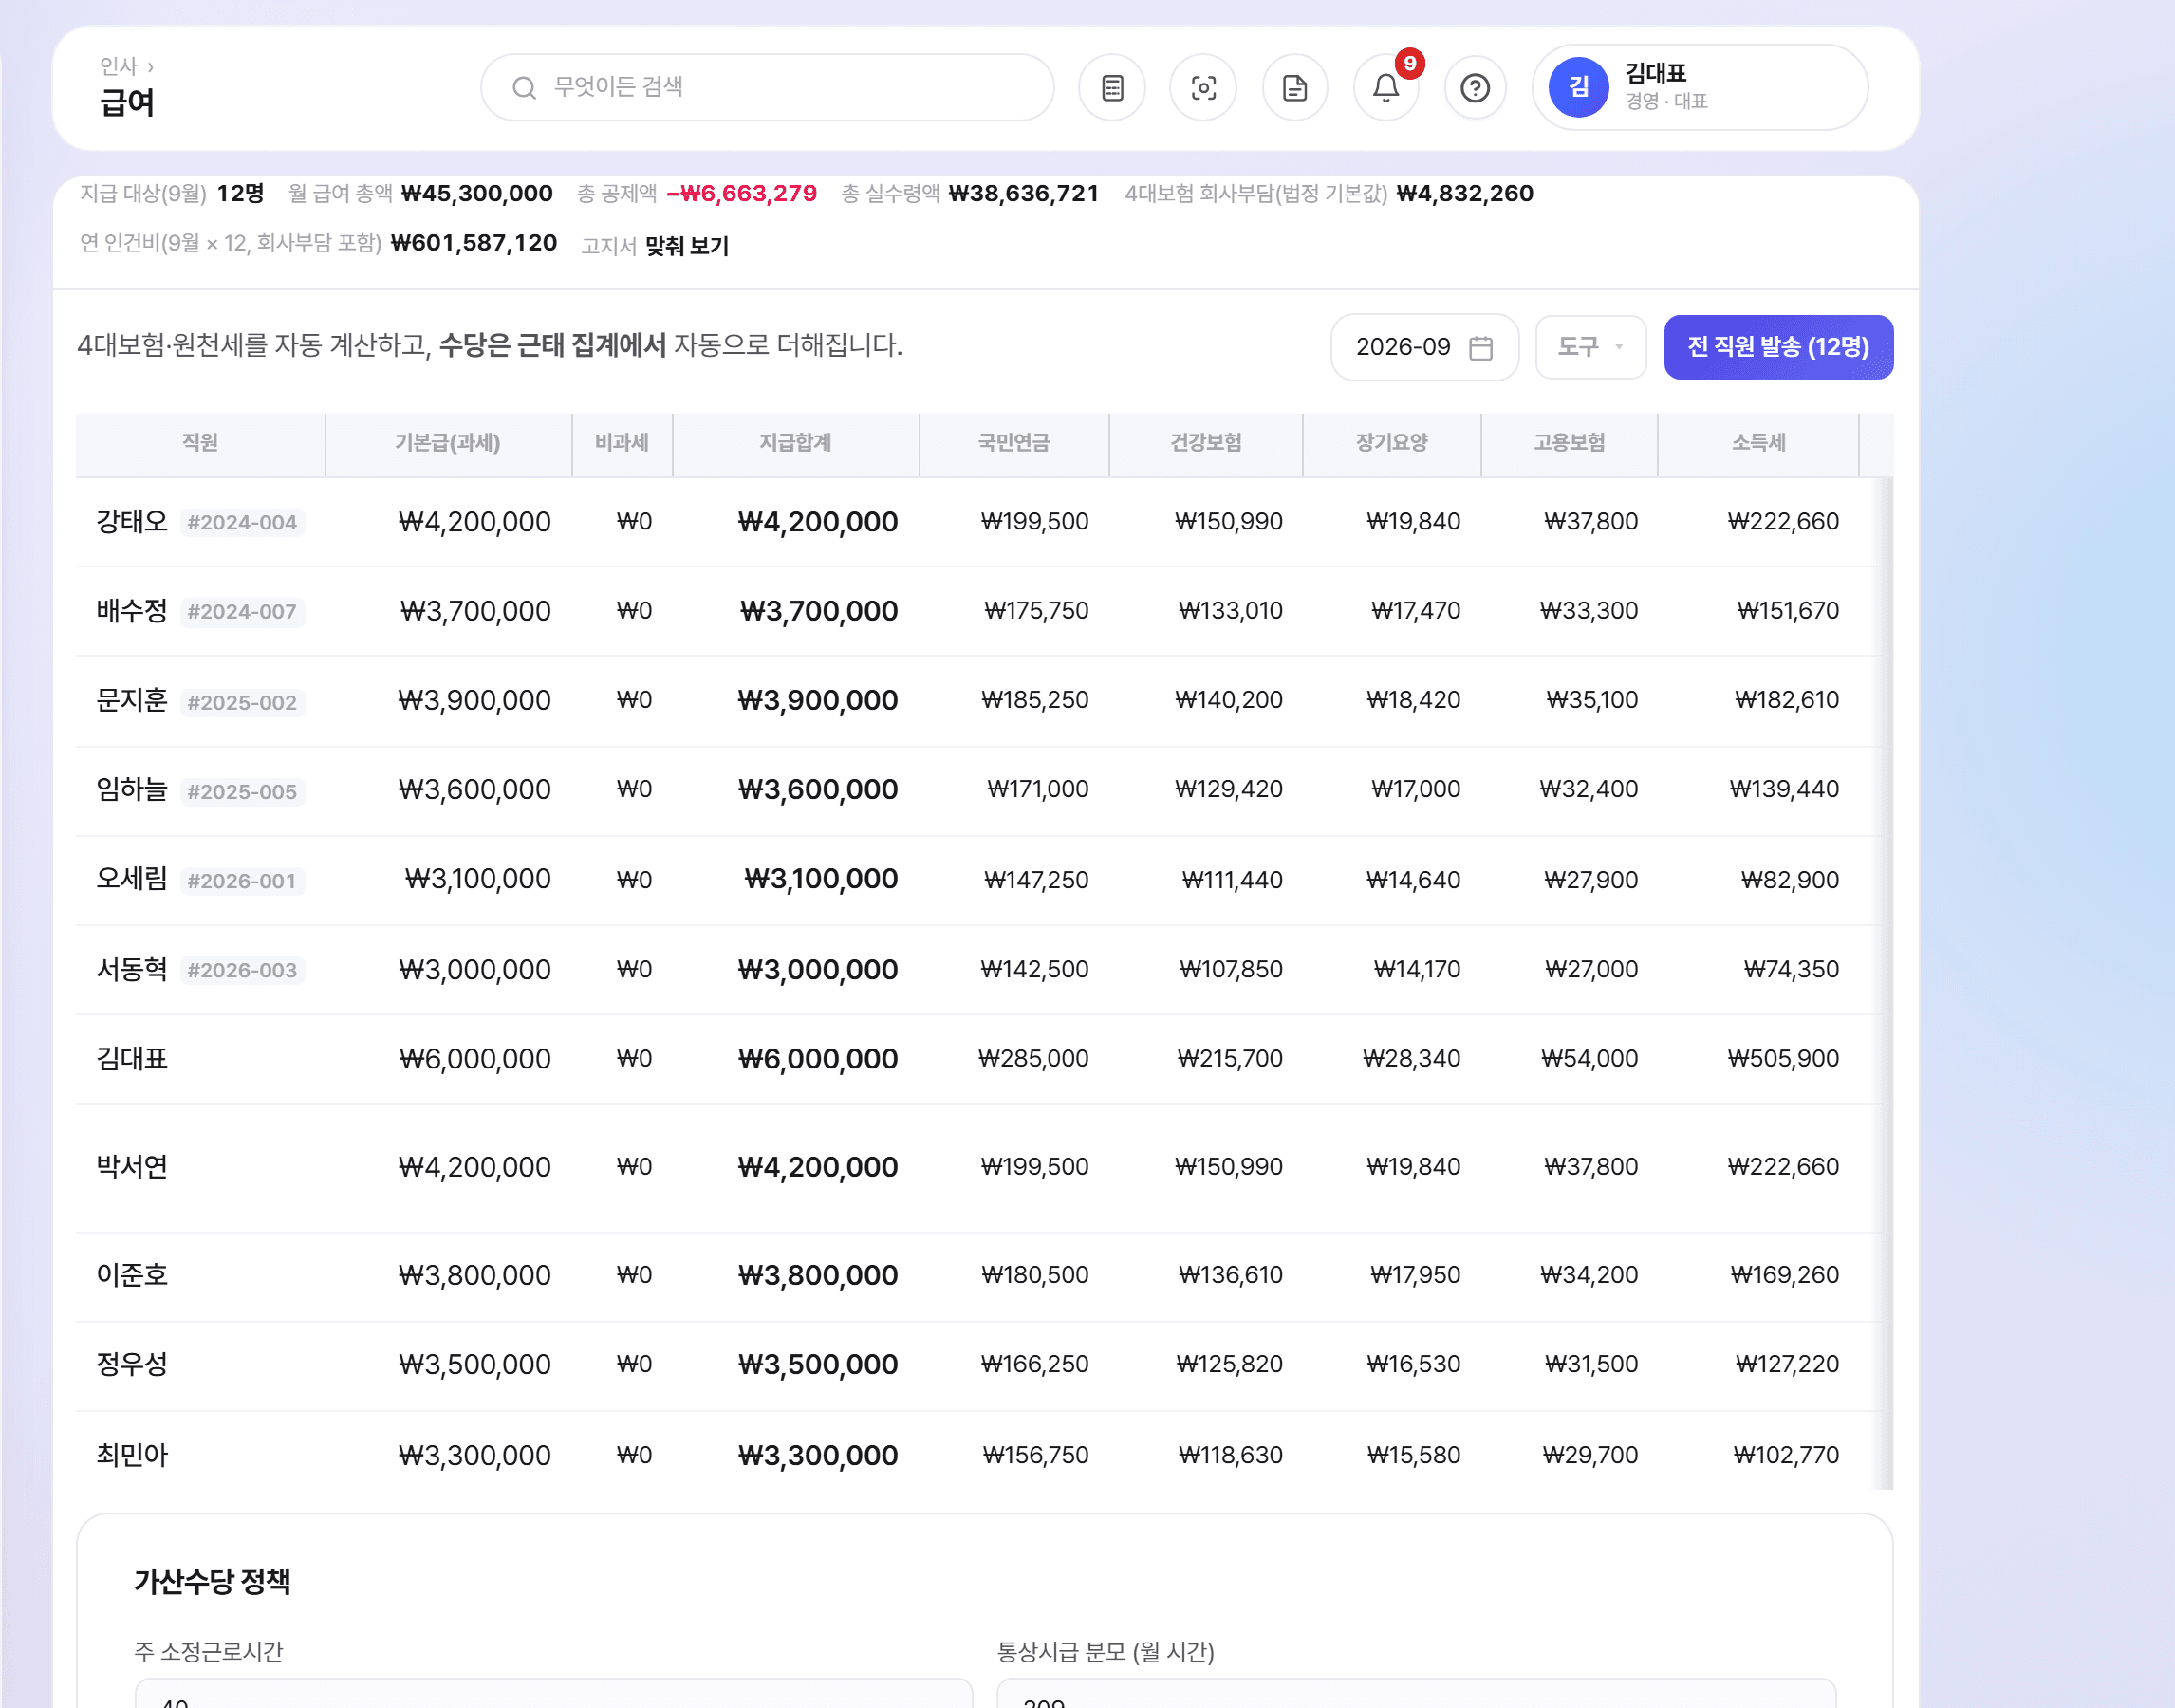
Task: Click the 장기요양 column header
Action: [1392, 443]
